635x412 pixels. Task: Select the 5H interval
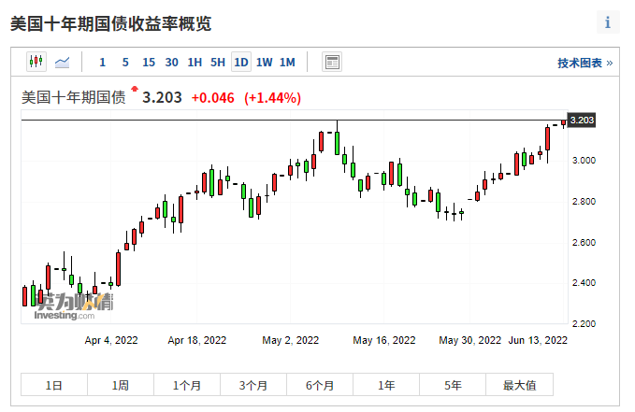pyautogui.click(x=218, y=63)
